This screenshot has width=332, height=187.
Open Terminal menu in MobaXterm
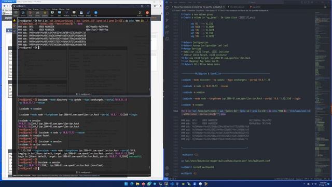click(16, 9)
